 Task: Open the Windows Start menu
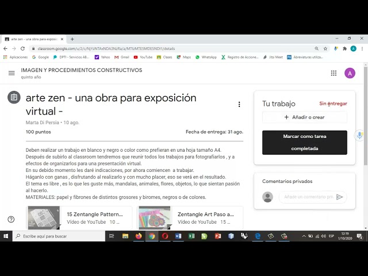point(6,236)
